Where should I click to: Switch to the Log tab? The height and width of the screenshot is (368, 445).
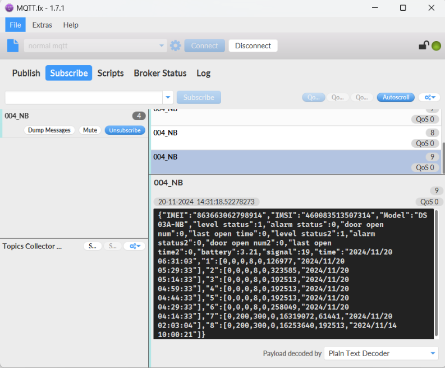[x=204, y=73]
